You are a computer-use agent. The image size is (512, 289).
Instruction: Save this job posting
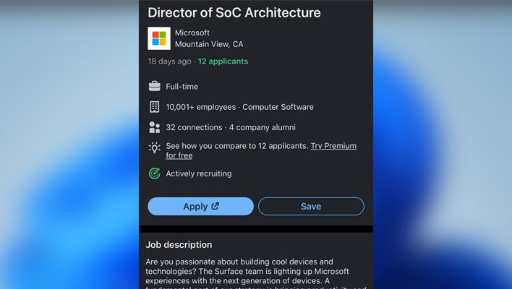pos(311,206)
